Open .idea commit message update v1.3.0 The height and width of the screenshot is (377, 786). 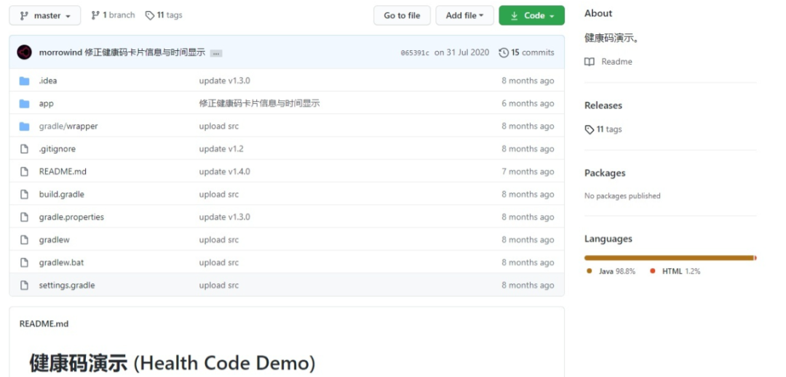(x=225, y=81)
